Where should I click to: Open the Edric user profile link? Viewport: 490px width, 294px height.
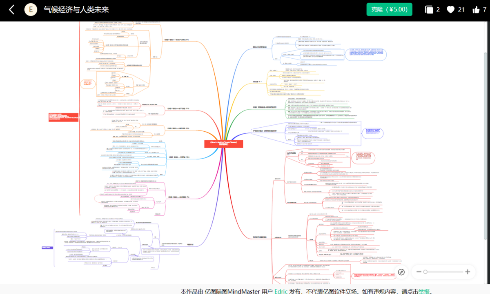pyautogui.click(x=281, y=291)
